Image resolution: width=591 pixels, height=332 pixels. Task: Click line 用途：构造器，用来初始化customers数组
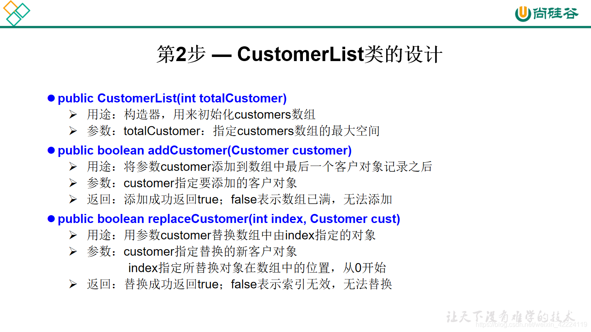click(201, 115)
